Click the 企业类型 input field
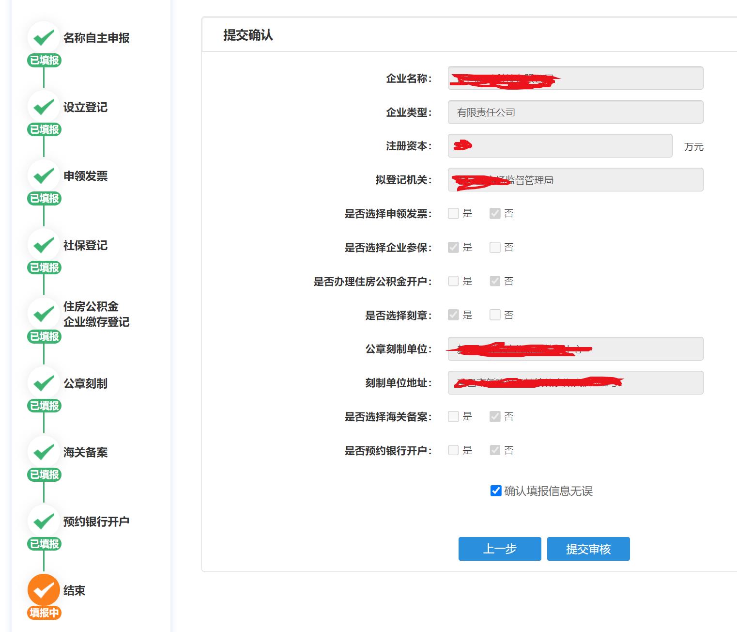The height and width of the screenshot is (632, 737). click(x=575, y=111)
